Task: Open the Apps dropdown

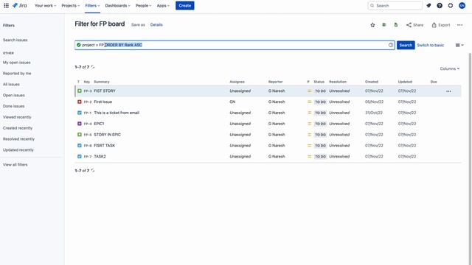Action: [163, 5]
